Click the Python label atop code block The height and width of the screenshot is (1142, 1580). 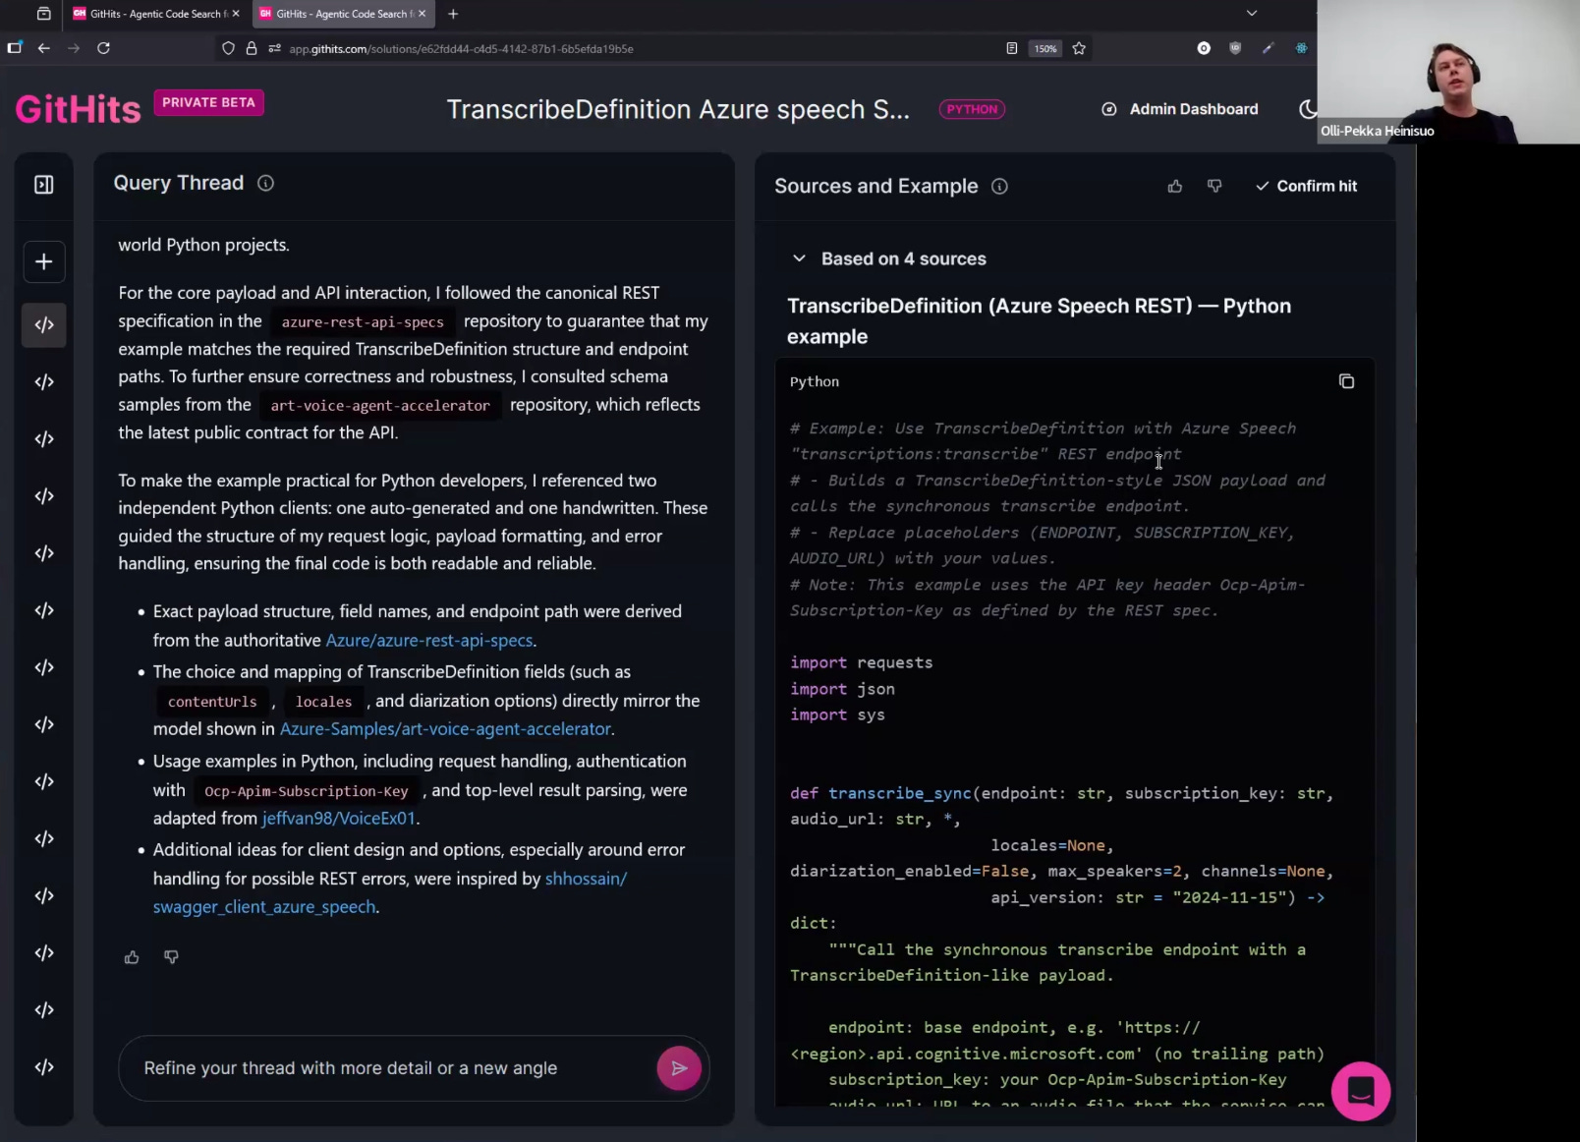click(x=815, y=381)
